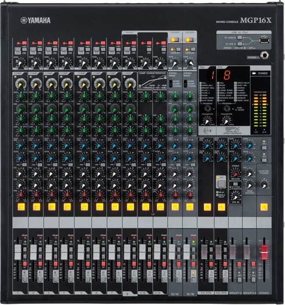Click the FX2 PROGRAM rotary encoder
The height and width of the screenshot is (305, 285).
tap(227, 109)
